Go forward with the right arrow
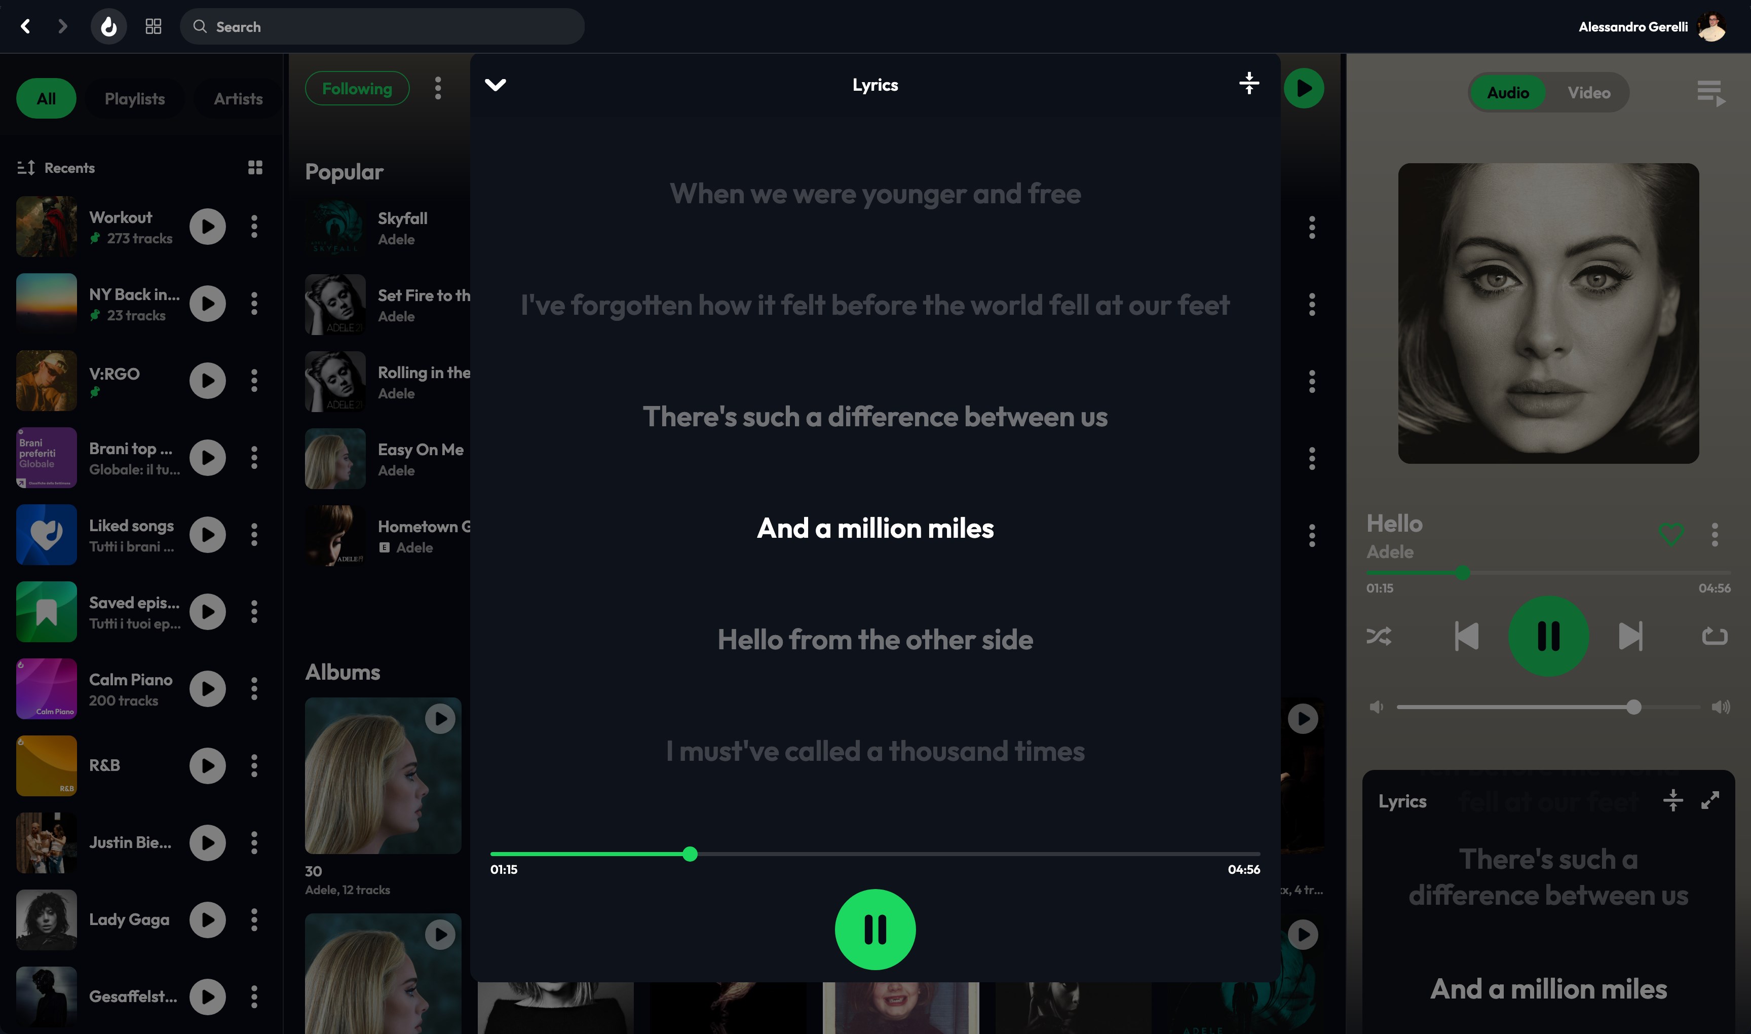The width and height of the screenshot is (1751, 1034). (63, 26)
